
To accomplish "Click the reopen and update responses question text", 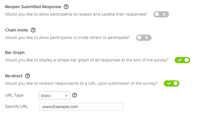I will (76, 14).
